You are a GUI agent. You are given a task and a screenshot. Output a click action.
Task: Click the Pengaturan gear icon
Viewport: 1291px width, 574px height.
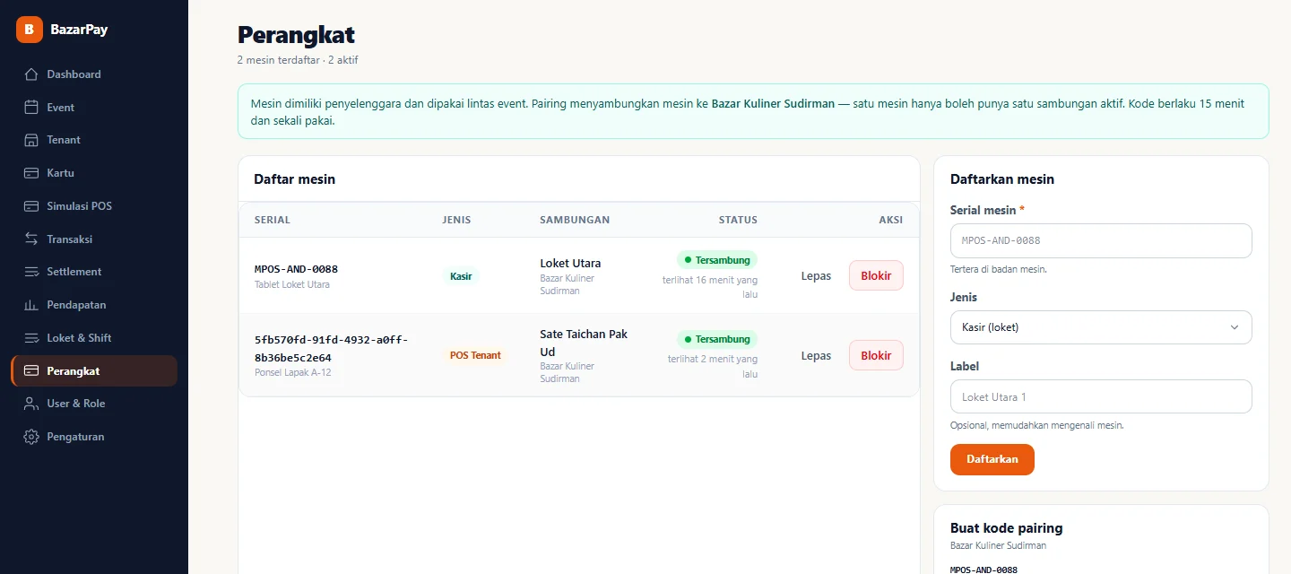(x=31, y=437)
